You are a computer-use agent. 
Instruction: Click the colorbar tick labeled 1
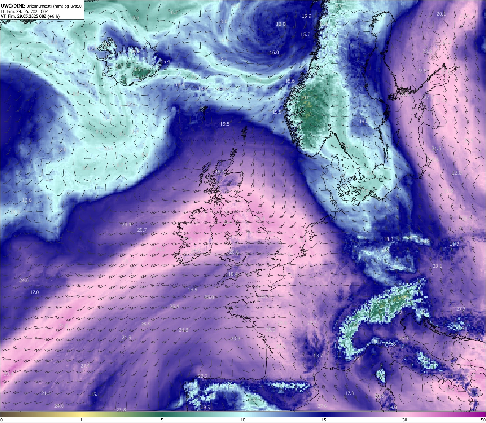[81, 420]
